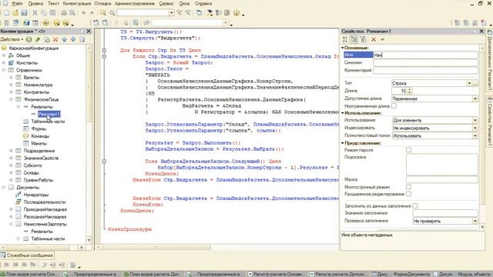Click the pencil edit icon in configuration panel
493x277 pixels.
(38, 39)
